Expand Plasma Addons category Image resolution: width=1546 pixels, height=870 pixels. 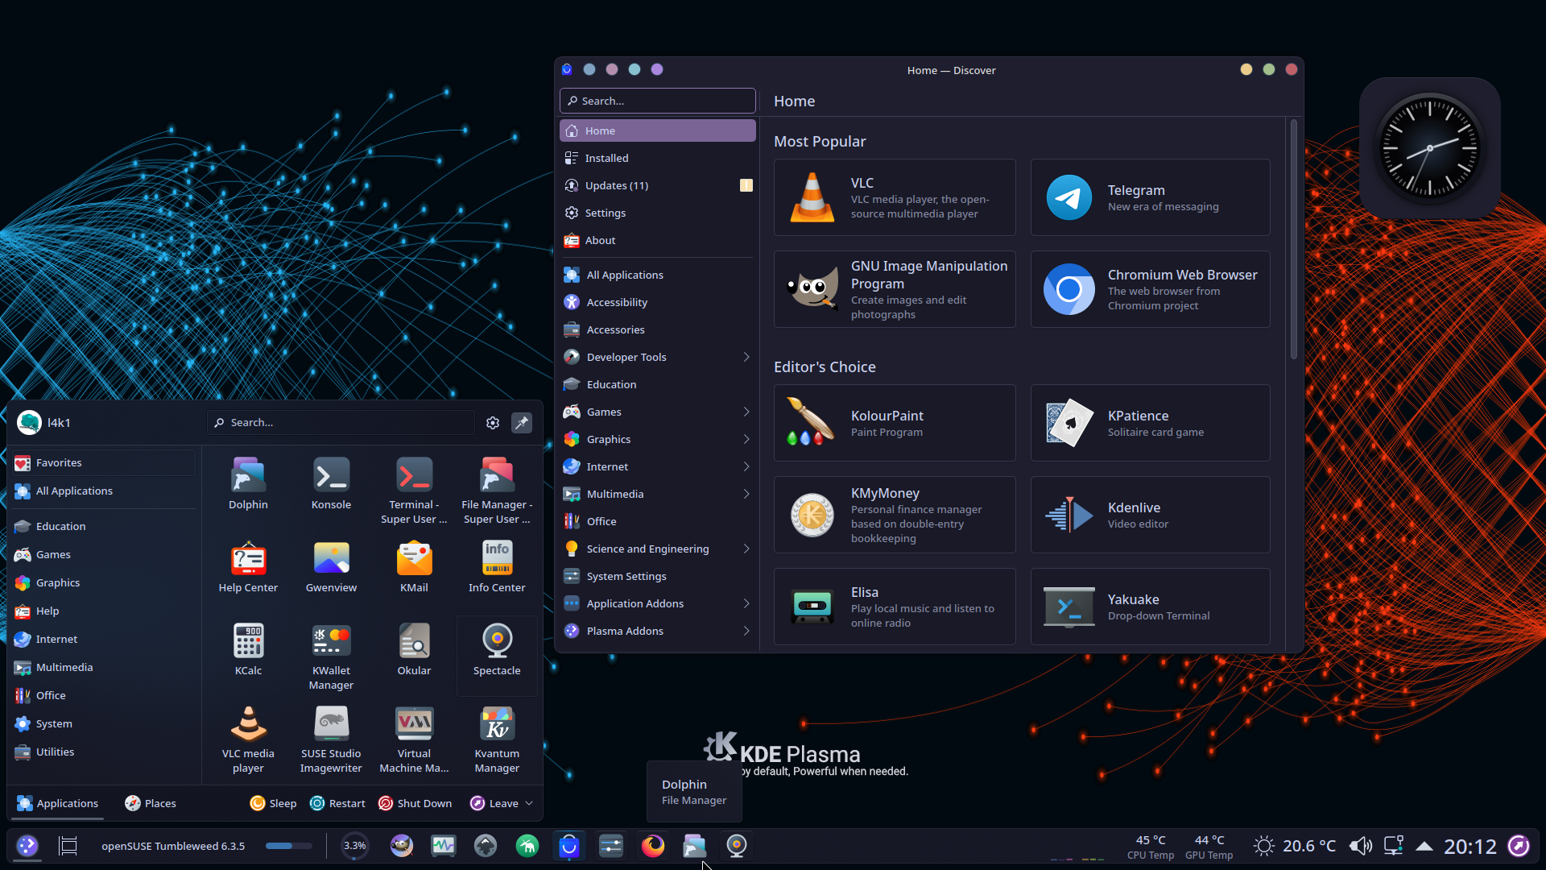pyautogui.click(x=746, y=631)
